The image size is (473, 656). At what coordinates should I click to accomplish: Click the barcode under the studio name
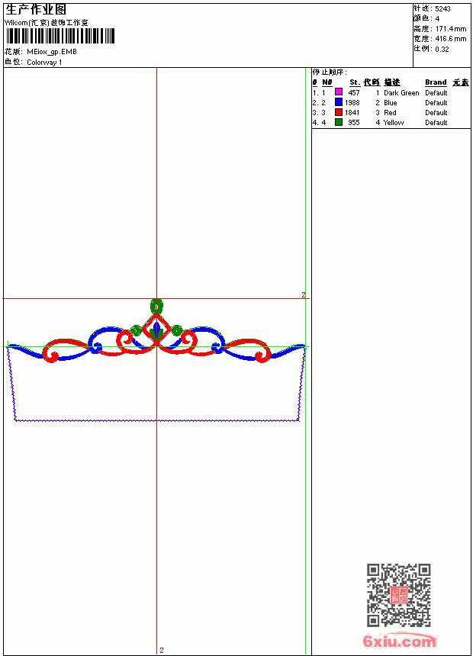click(60, 36)
